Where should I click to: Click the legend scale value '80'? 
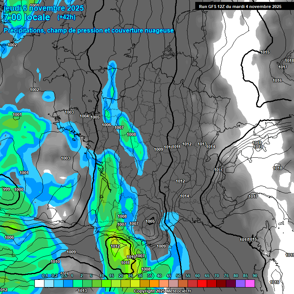[236, 276]
